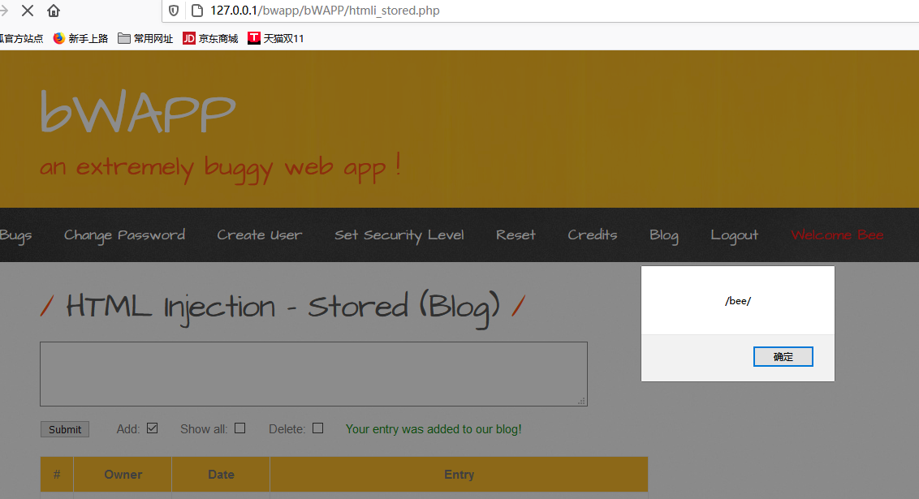This screenshot has width=919, height=499.
Task: Uncheck the Add checkbox
Action: (153, 428)
